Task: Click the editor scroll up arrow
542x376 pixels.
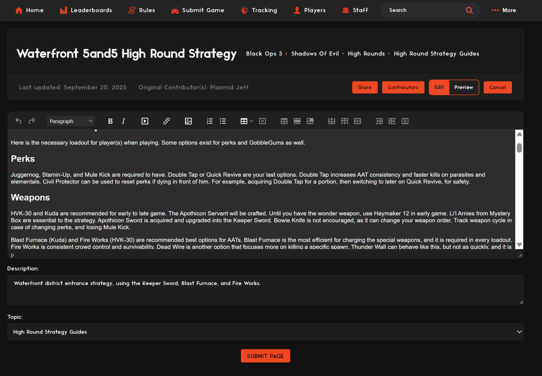Action: click(x=519, y=134)
